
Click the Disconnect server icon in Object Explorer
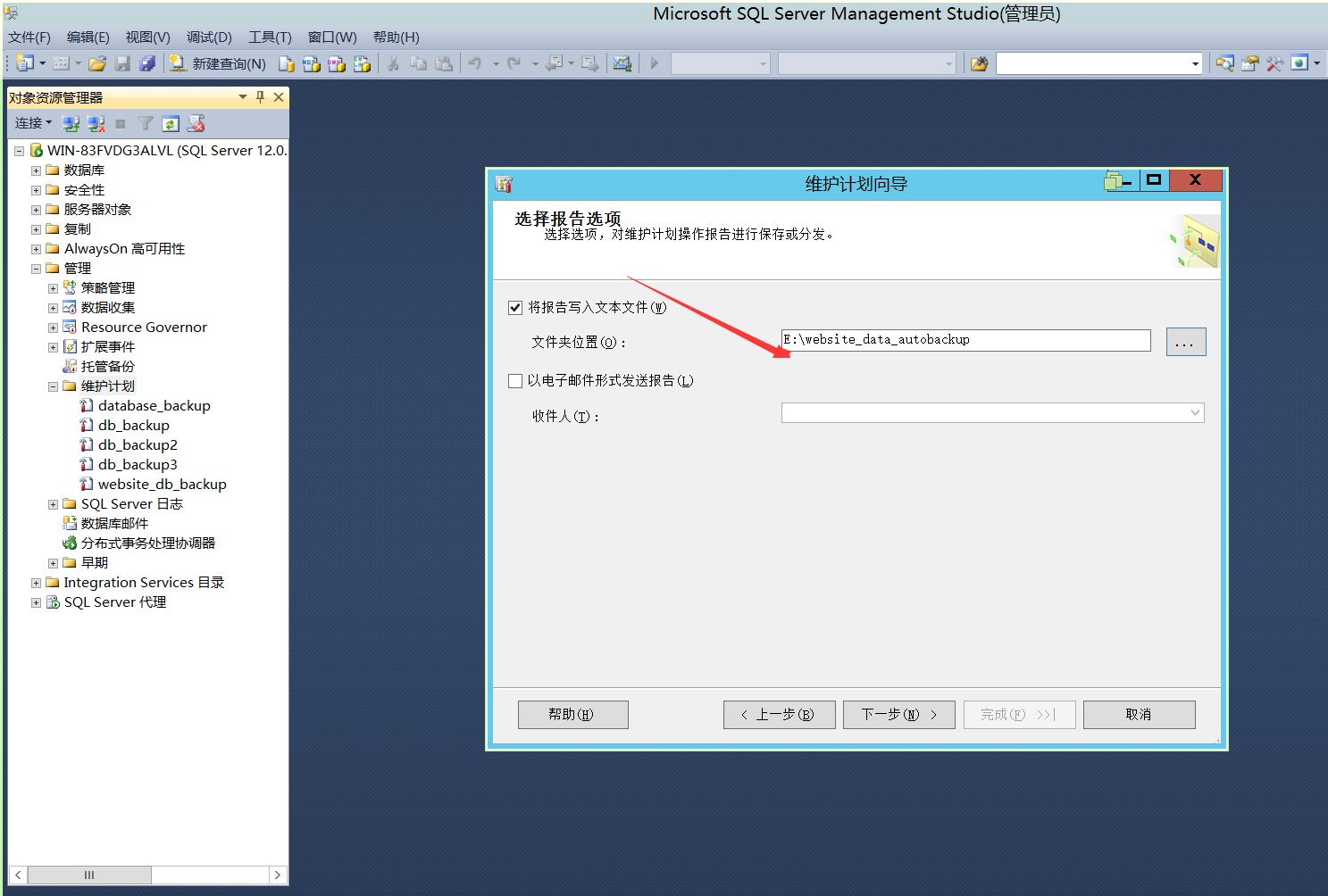96,123
